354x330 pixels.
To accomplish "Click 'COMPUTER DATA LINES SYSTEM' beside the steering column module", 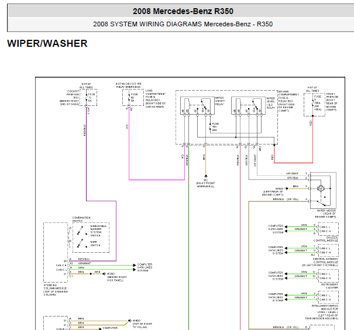I will point(145,267).
